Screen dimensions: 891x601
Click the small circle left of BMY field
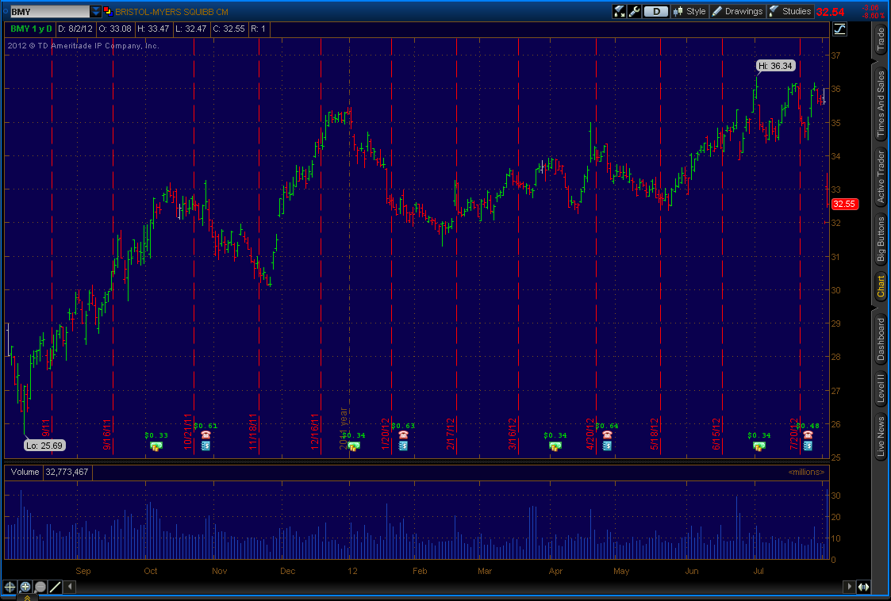[x=6, y=11]
